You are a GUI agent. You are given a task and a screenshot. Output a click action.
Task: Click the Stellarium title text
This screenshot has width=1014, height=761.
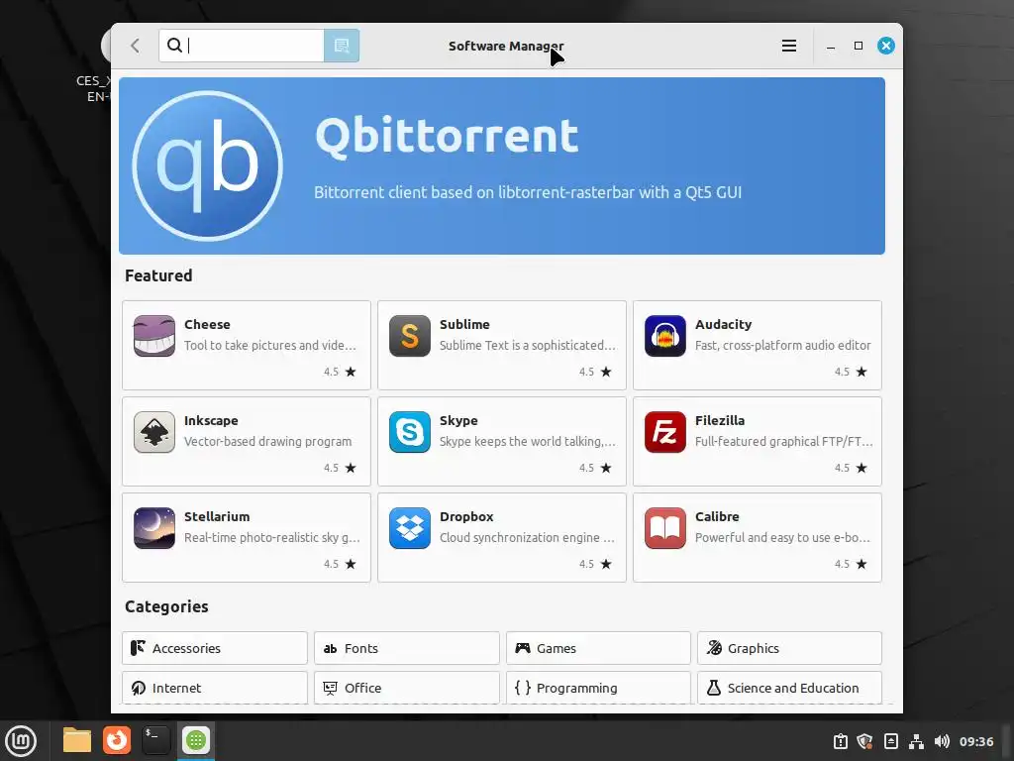coord(217,516)
